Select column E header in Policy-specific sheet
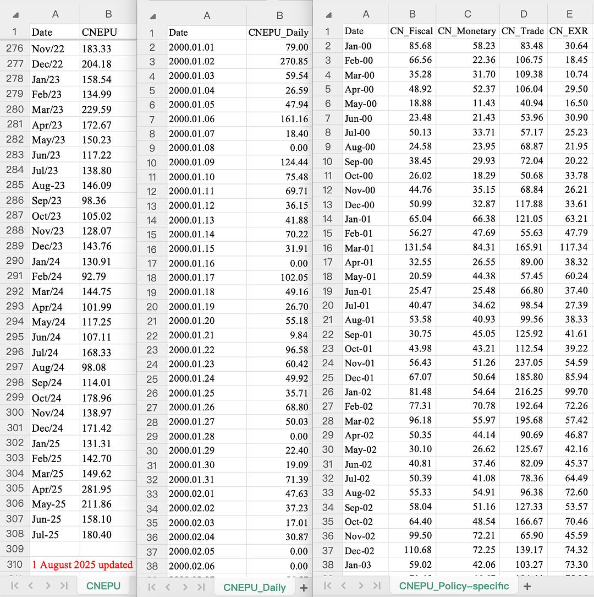Image resolution: width=594 pixels, height=597 pixels. 569,14
